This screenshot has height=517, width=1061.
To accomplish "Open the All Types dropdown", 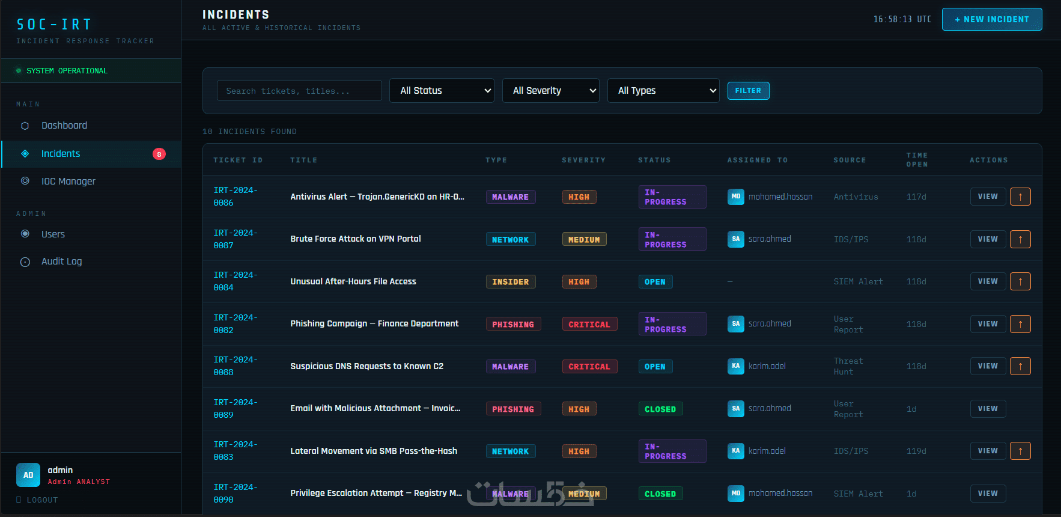I will pos(663,91).
